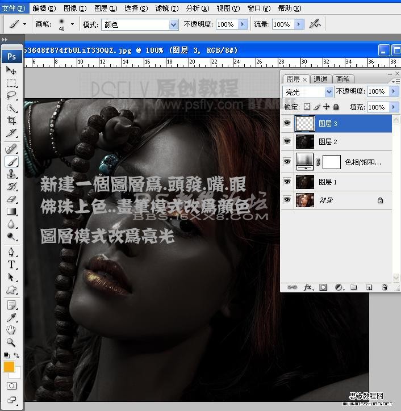Open the 文件 menu
401x411 pixels.
tap(14, 9)
